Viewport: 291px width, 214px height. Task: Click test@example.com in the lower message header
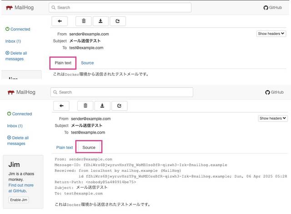coord(88,132)
